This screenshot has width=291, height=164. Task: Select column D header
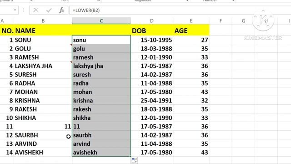152,21
